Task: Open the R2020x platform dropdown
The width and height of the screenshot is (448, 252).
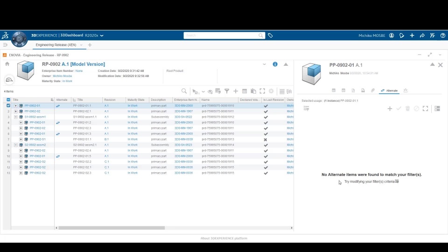Action: (x=102, y=36)
